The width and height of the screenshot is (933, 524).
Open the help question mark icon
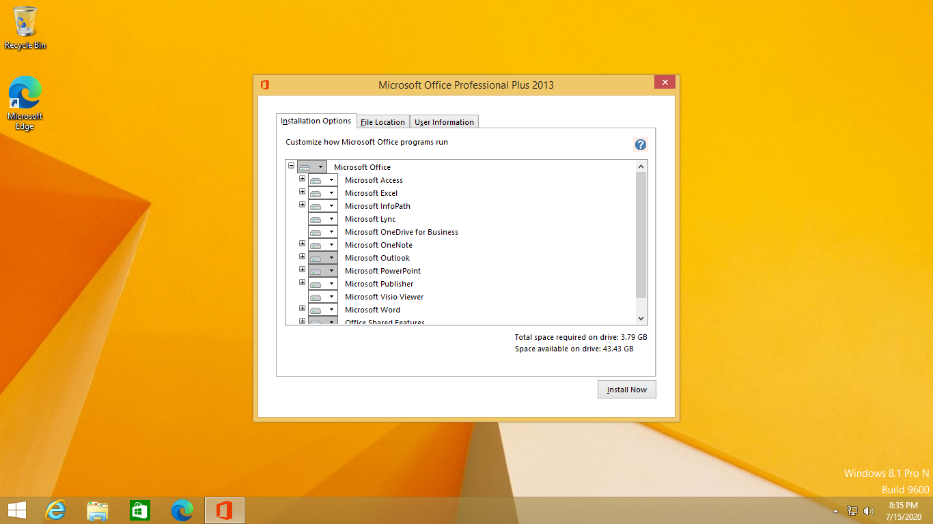coord(640,145)
